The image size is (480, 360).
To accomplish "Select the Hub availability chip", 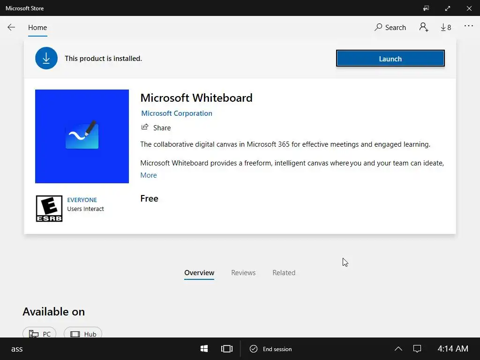I will coord(83,333).
